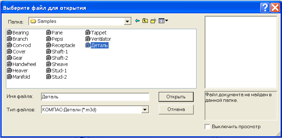Screen dimensions: 282x138
Task: Select the Tappet file icon
Action: pyautogui.click(x=88, y=33)
